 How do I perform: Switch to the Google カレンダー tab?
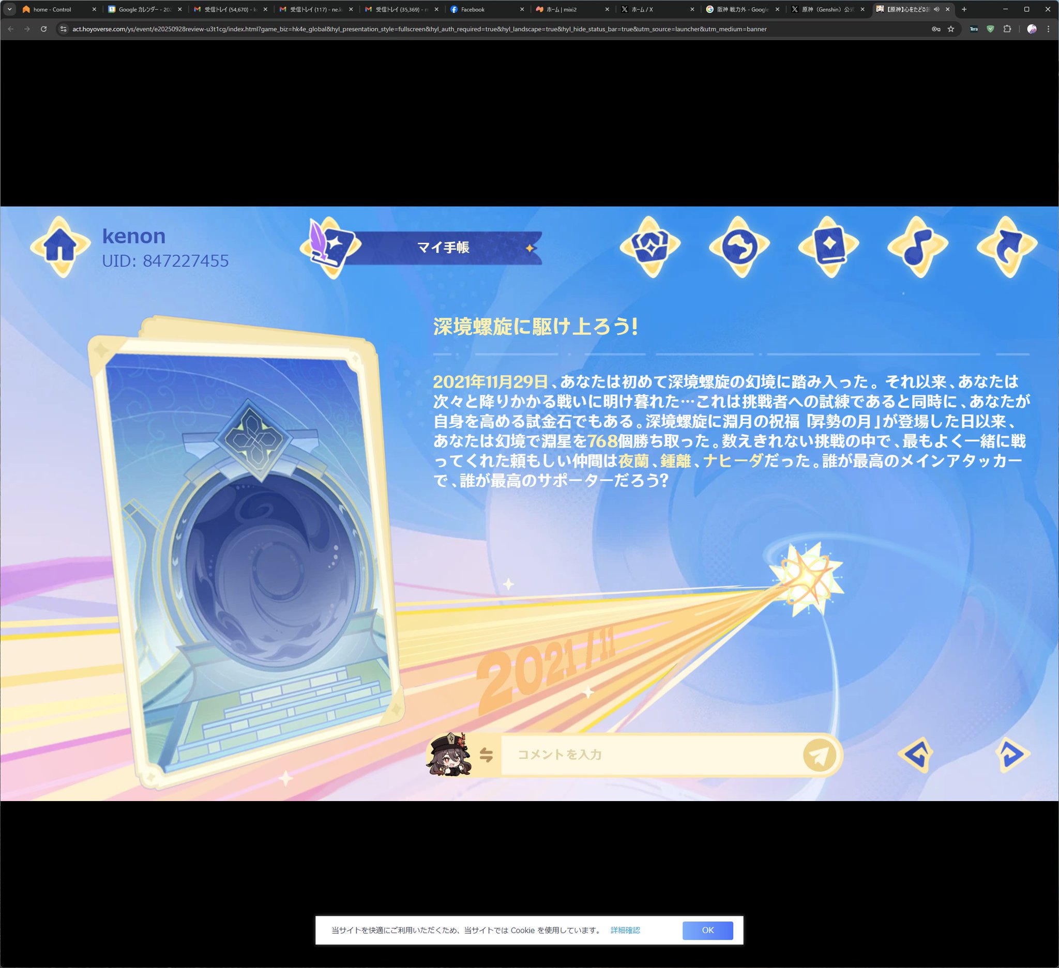click(x=142, y=9)
